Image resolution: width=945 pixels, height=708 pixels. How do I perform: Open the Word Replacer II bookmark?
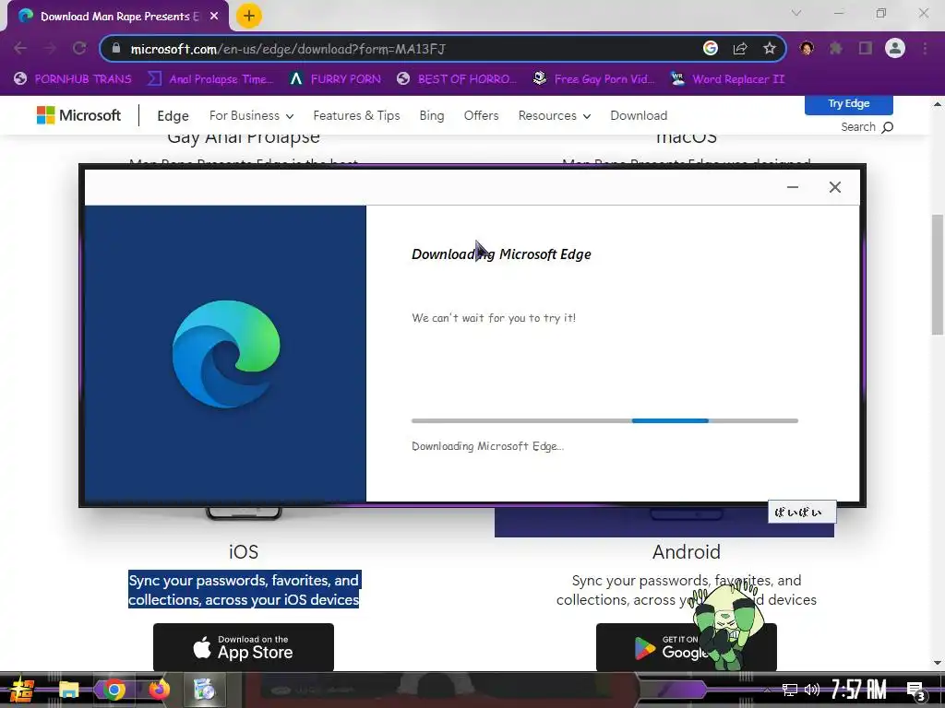coord(728,79)
